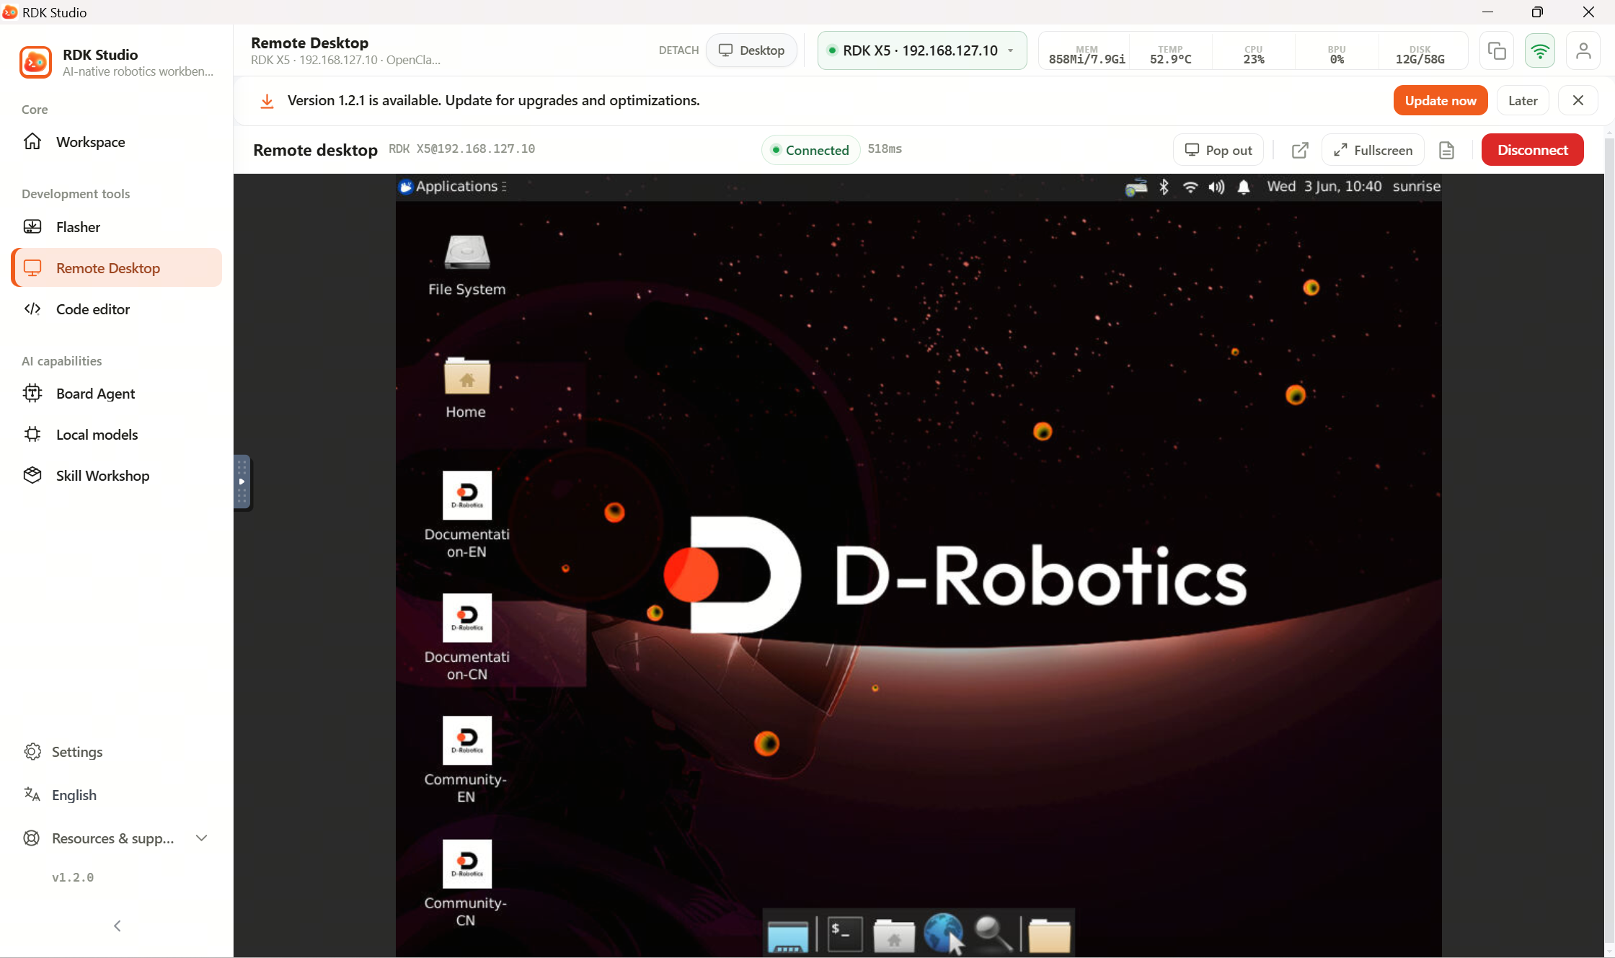This screenshot has height=958, width=1615.
Task: Click the TEMP 52.9°C indicator
Action: [1170, 55]
